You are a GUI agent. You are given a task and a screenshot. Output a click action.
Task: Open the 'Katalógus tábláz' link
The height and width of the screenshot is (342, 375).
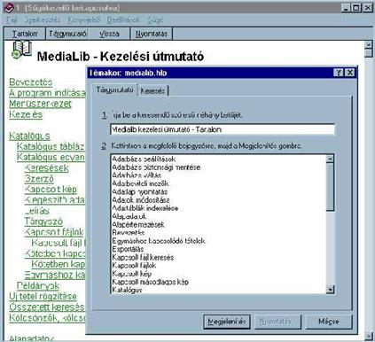tap(51, 146)
